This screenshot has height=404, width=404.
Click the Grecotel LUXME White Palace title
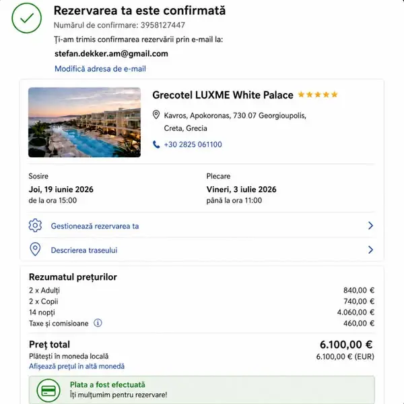[223, 95]
